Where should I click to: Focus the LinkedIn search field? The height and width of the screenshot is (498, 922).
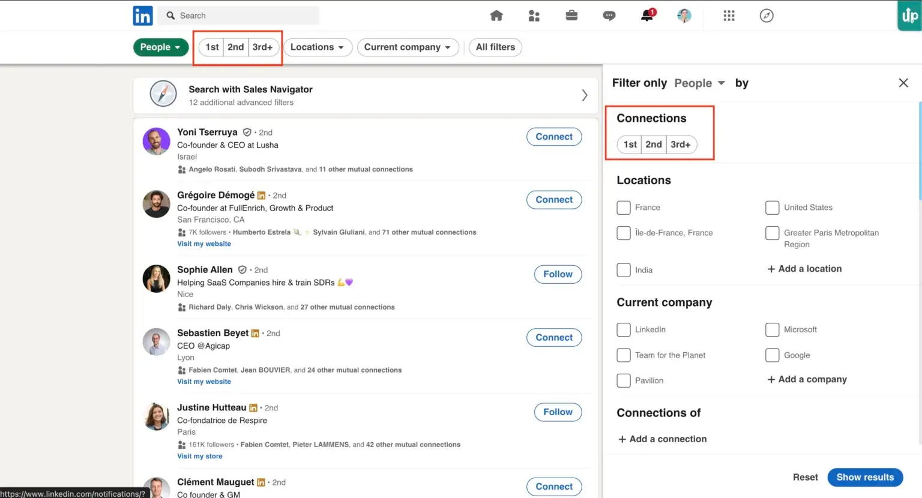238,16
